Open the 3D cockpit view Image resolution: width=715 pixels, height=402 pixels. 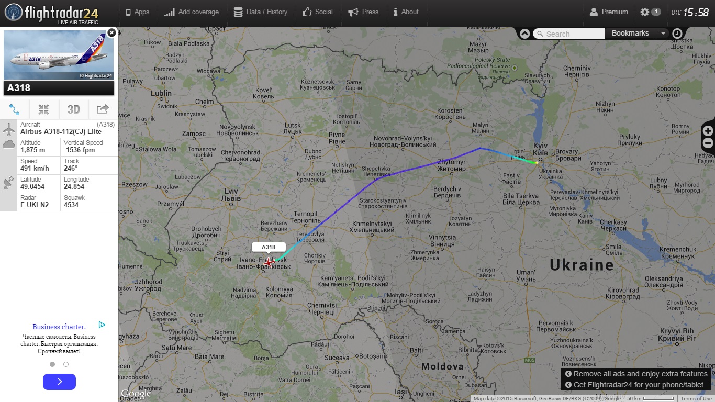[73, 109]
